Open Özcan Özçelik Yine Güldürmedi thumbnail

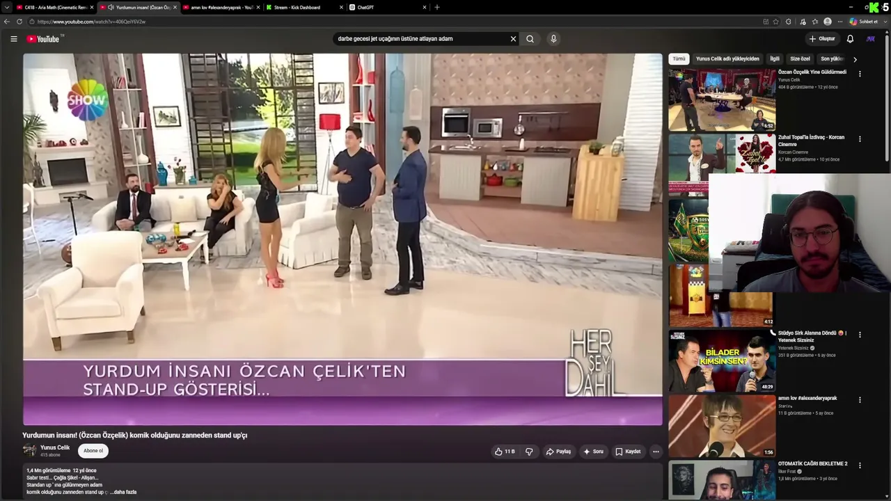[x=722, y=100]
